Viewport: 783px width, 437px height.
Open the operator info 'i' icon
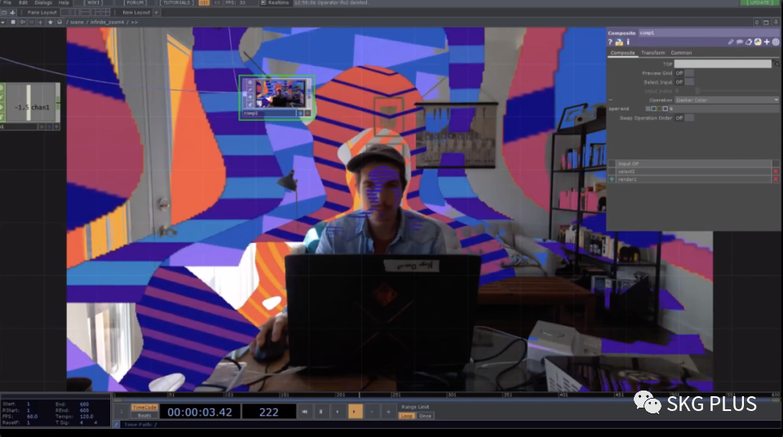tap(627, 42)
